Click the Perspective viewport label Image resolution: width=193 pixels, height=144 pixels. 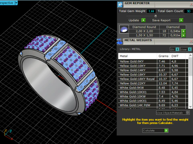click(7, 3)
